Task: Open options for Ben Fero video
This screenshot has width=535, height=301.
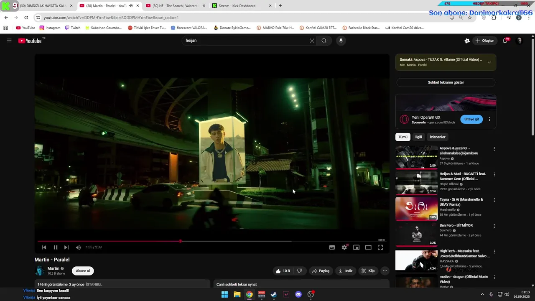Action: (494, 226)
